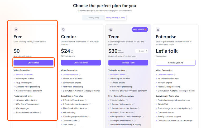Show info for Share & download videos
211x128 pixels.
point(41,112)
